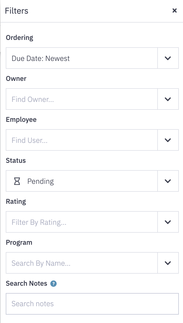Close the Filters panel
This screenshot has width=183, height=323.
174,11
